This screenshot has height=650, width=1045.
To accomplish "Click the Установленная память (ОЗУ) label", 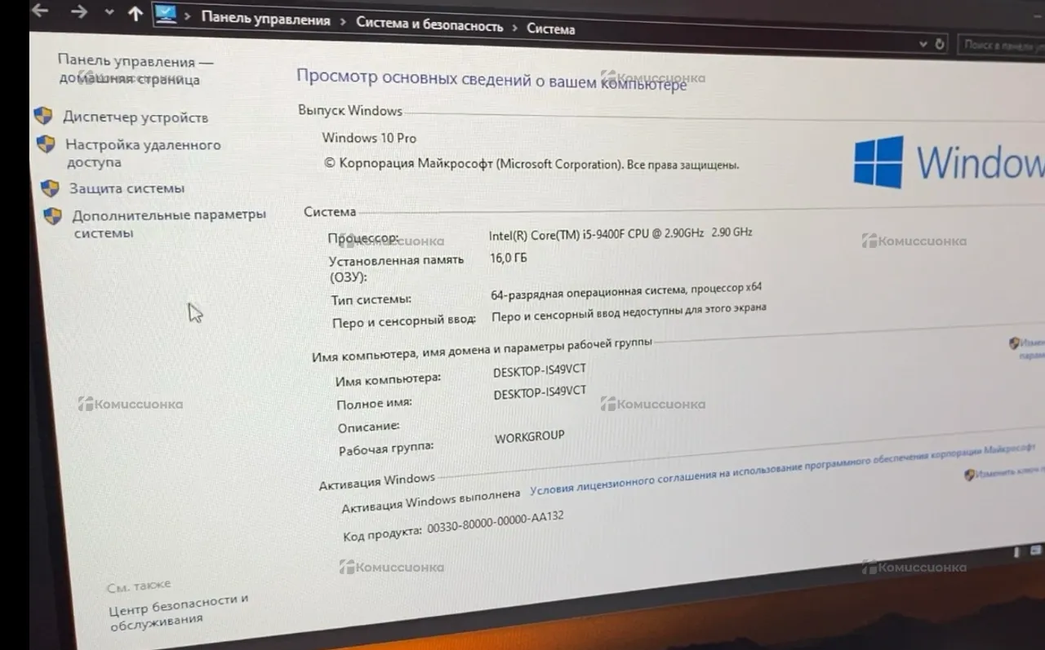I will pyautogui.click(x=396, y=268).
